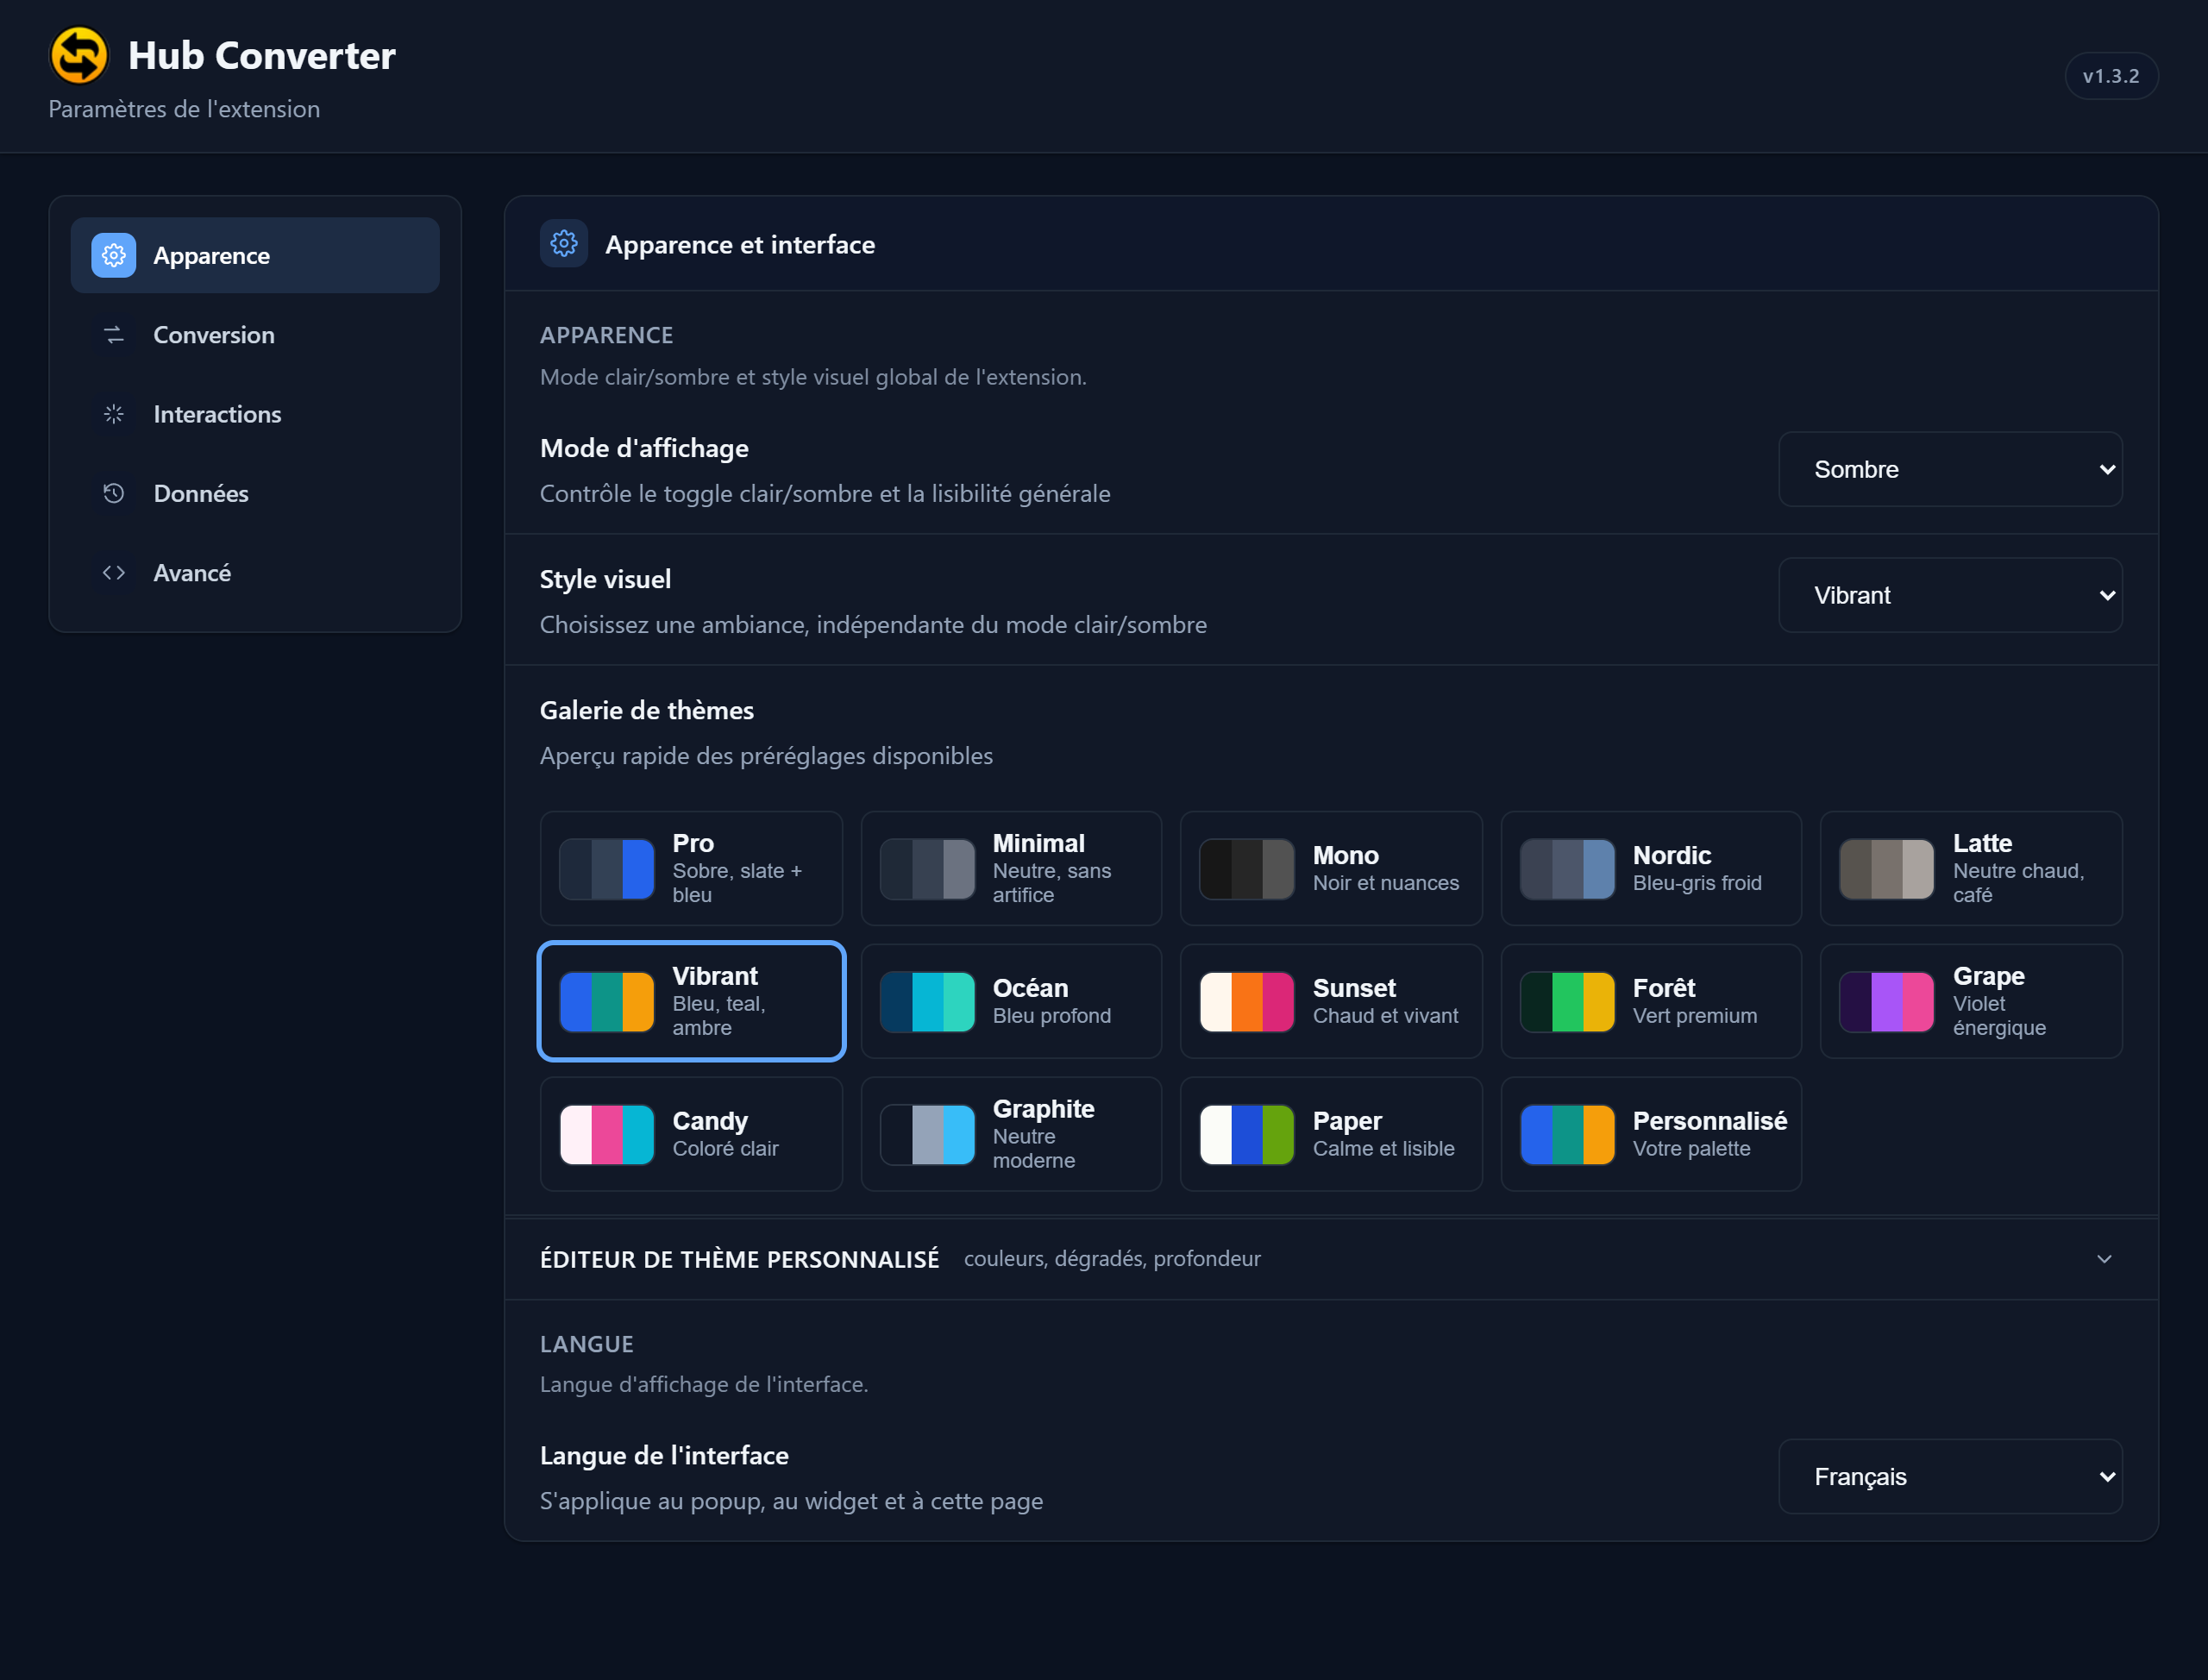Open the Langue de l'interface dropdown showing Français

tap(1950, 1477)
